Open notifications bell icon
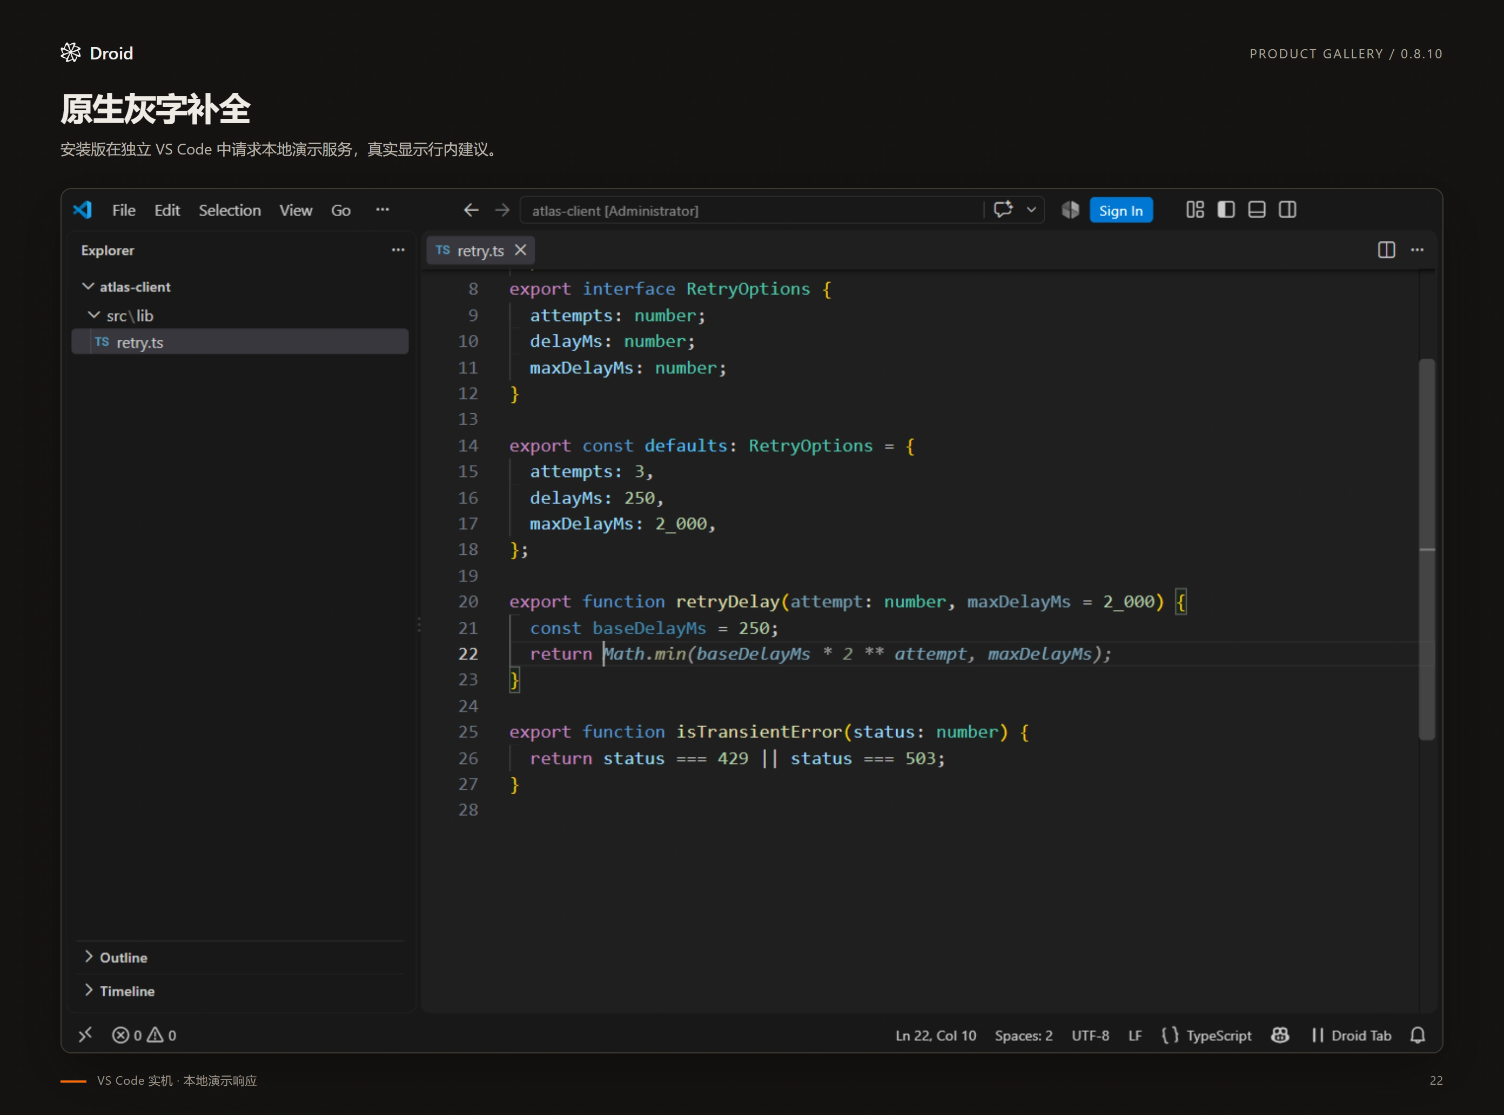The image size is (1504, 1115). coord(1418,1036)
